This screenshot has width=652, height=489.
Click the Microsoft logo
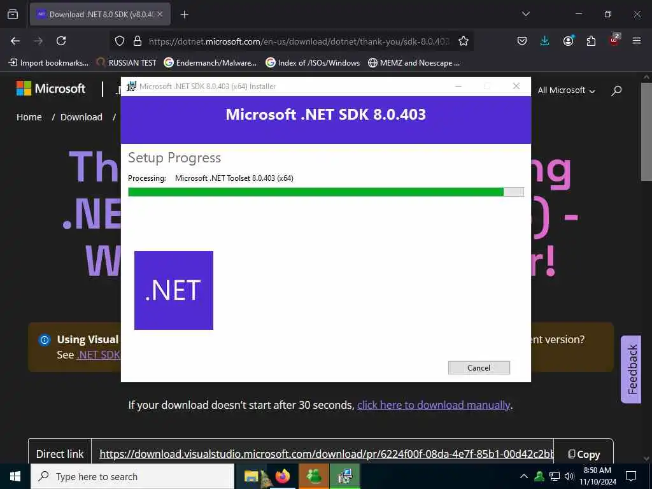pyautogui.click(x=51, y=88)
